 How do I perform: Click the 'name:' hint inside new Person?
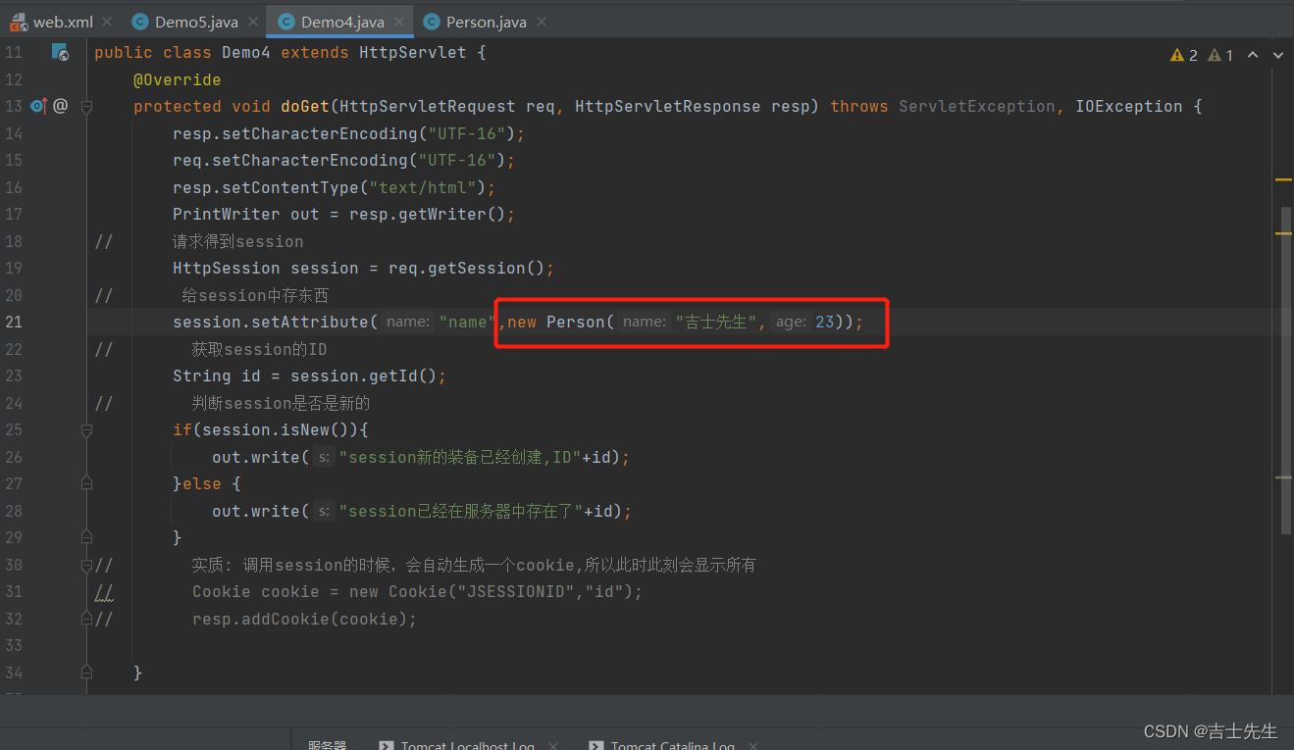645,322
